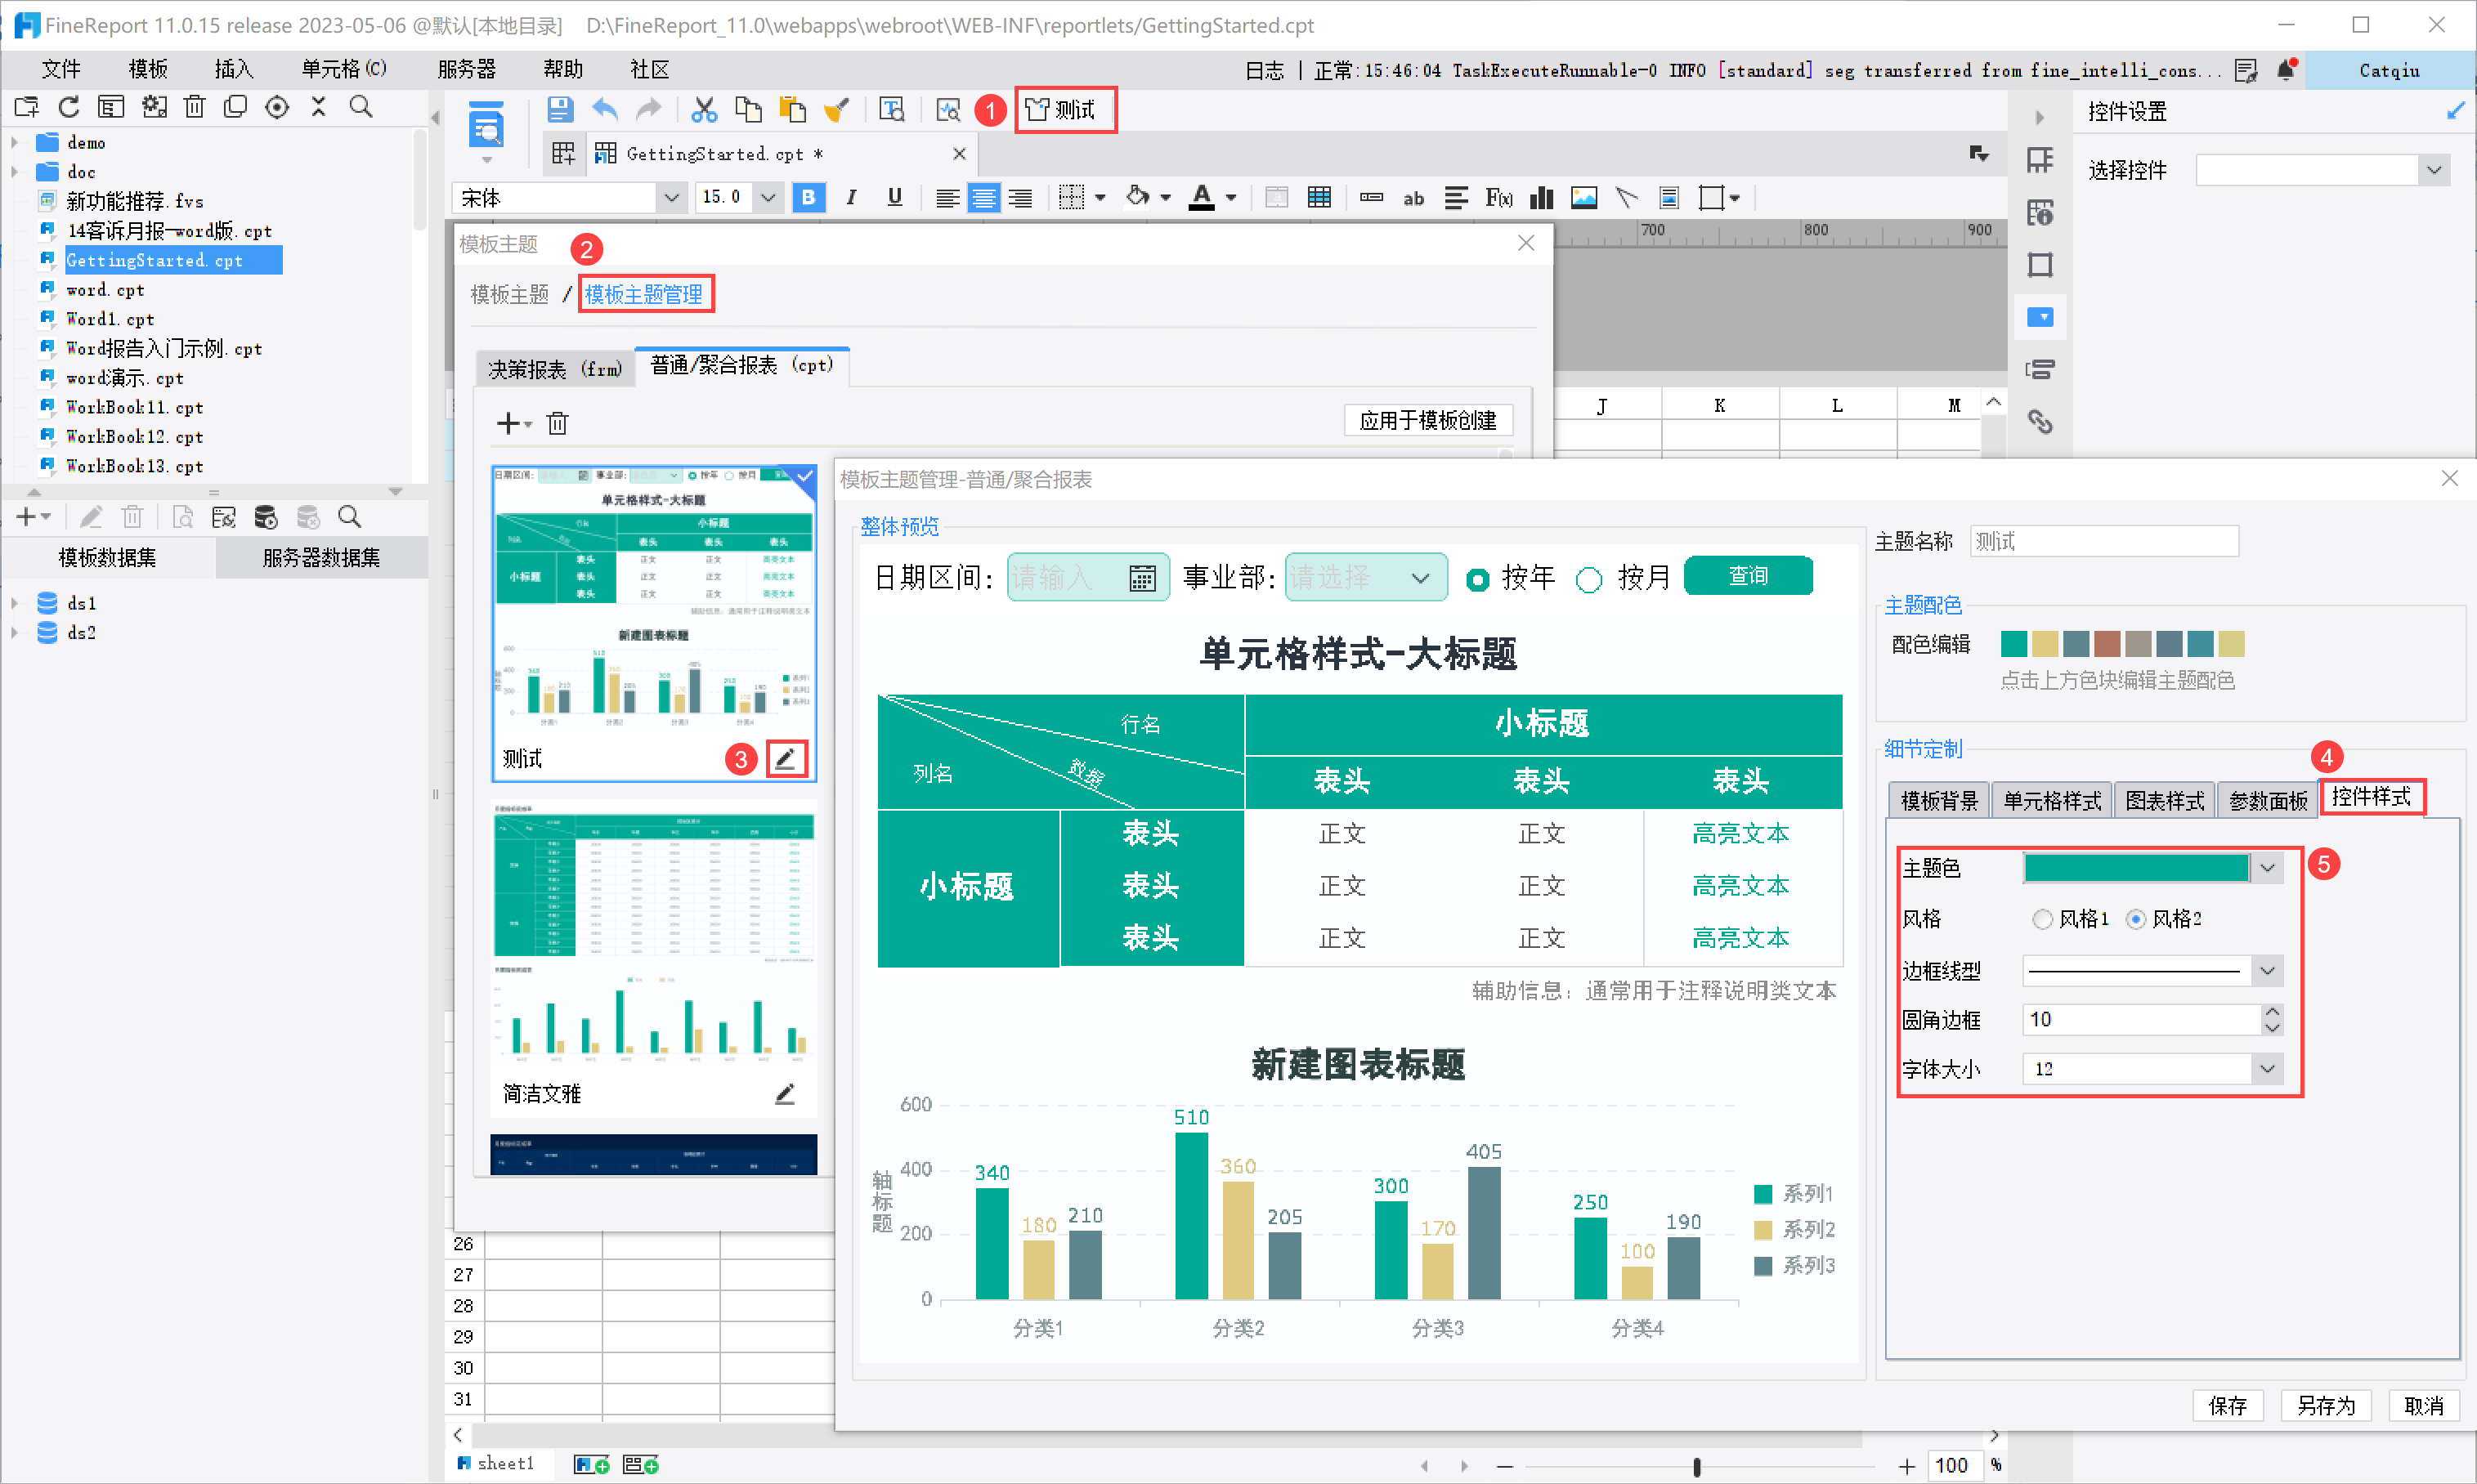The image size is (2477, 1484).
Task: Delete selected theme with trash icon
Action: [558, 423]
